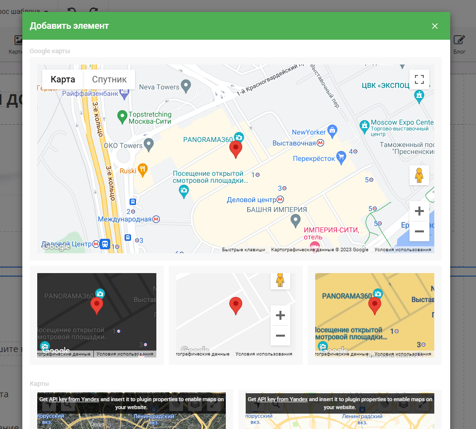Screen dimensions: 476x429
Task: Zoom in on the main Google map
Action: [419, 211]
